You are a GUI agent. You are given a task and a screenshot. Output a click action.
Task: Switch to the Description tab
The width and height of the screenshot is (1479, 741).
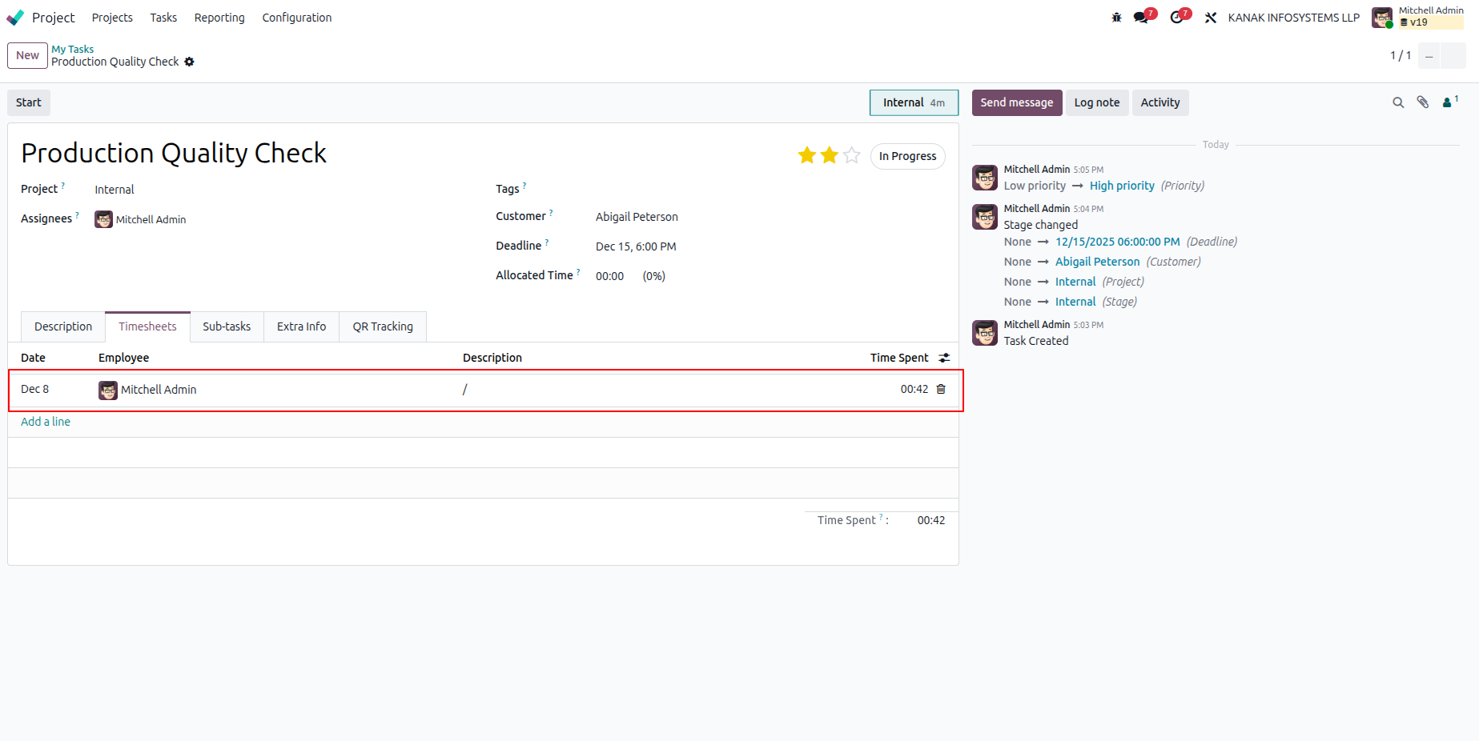coord(63,326)
